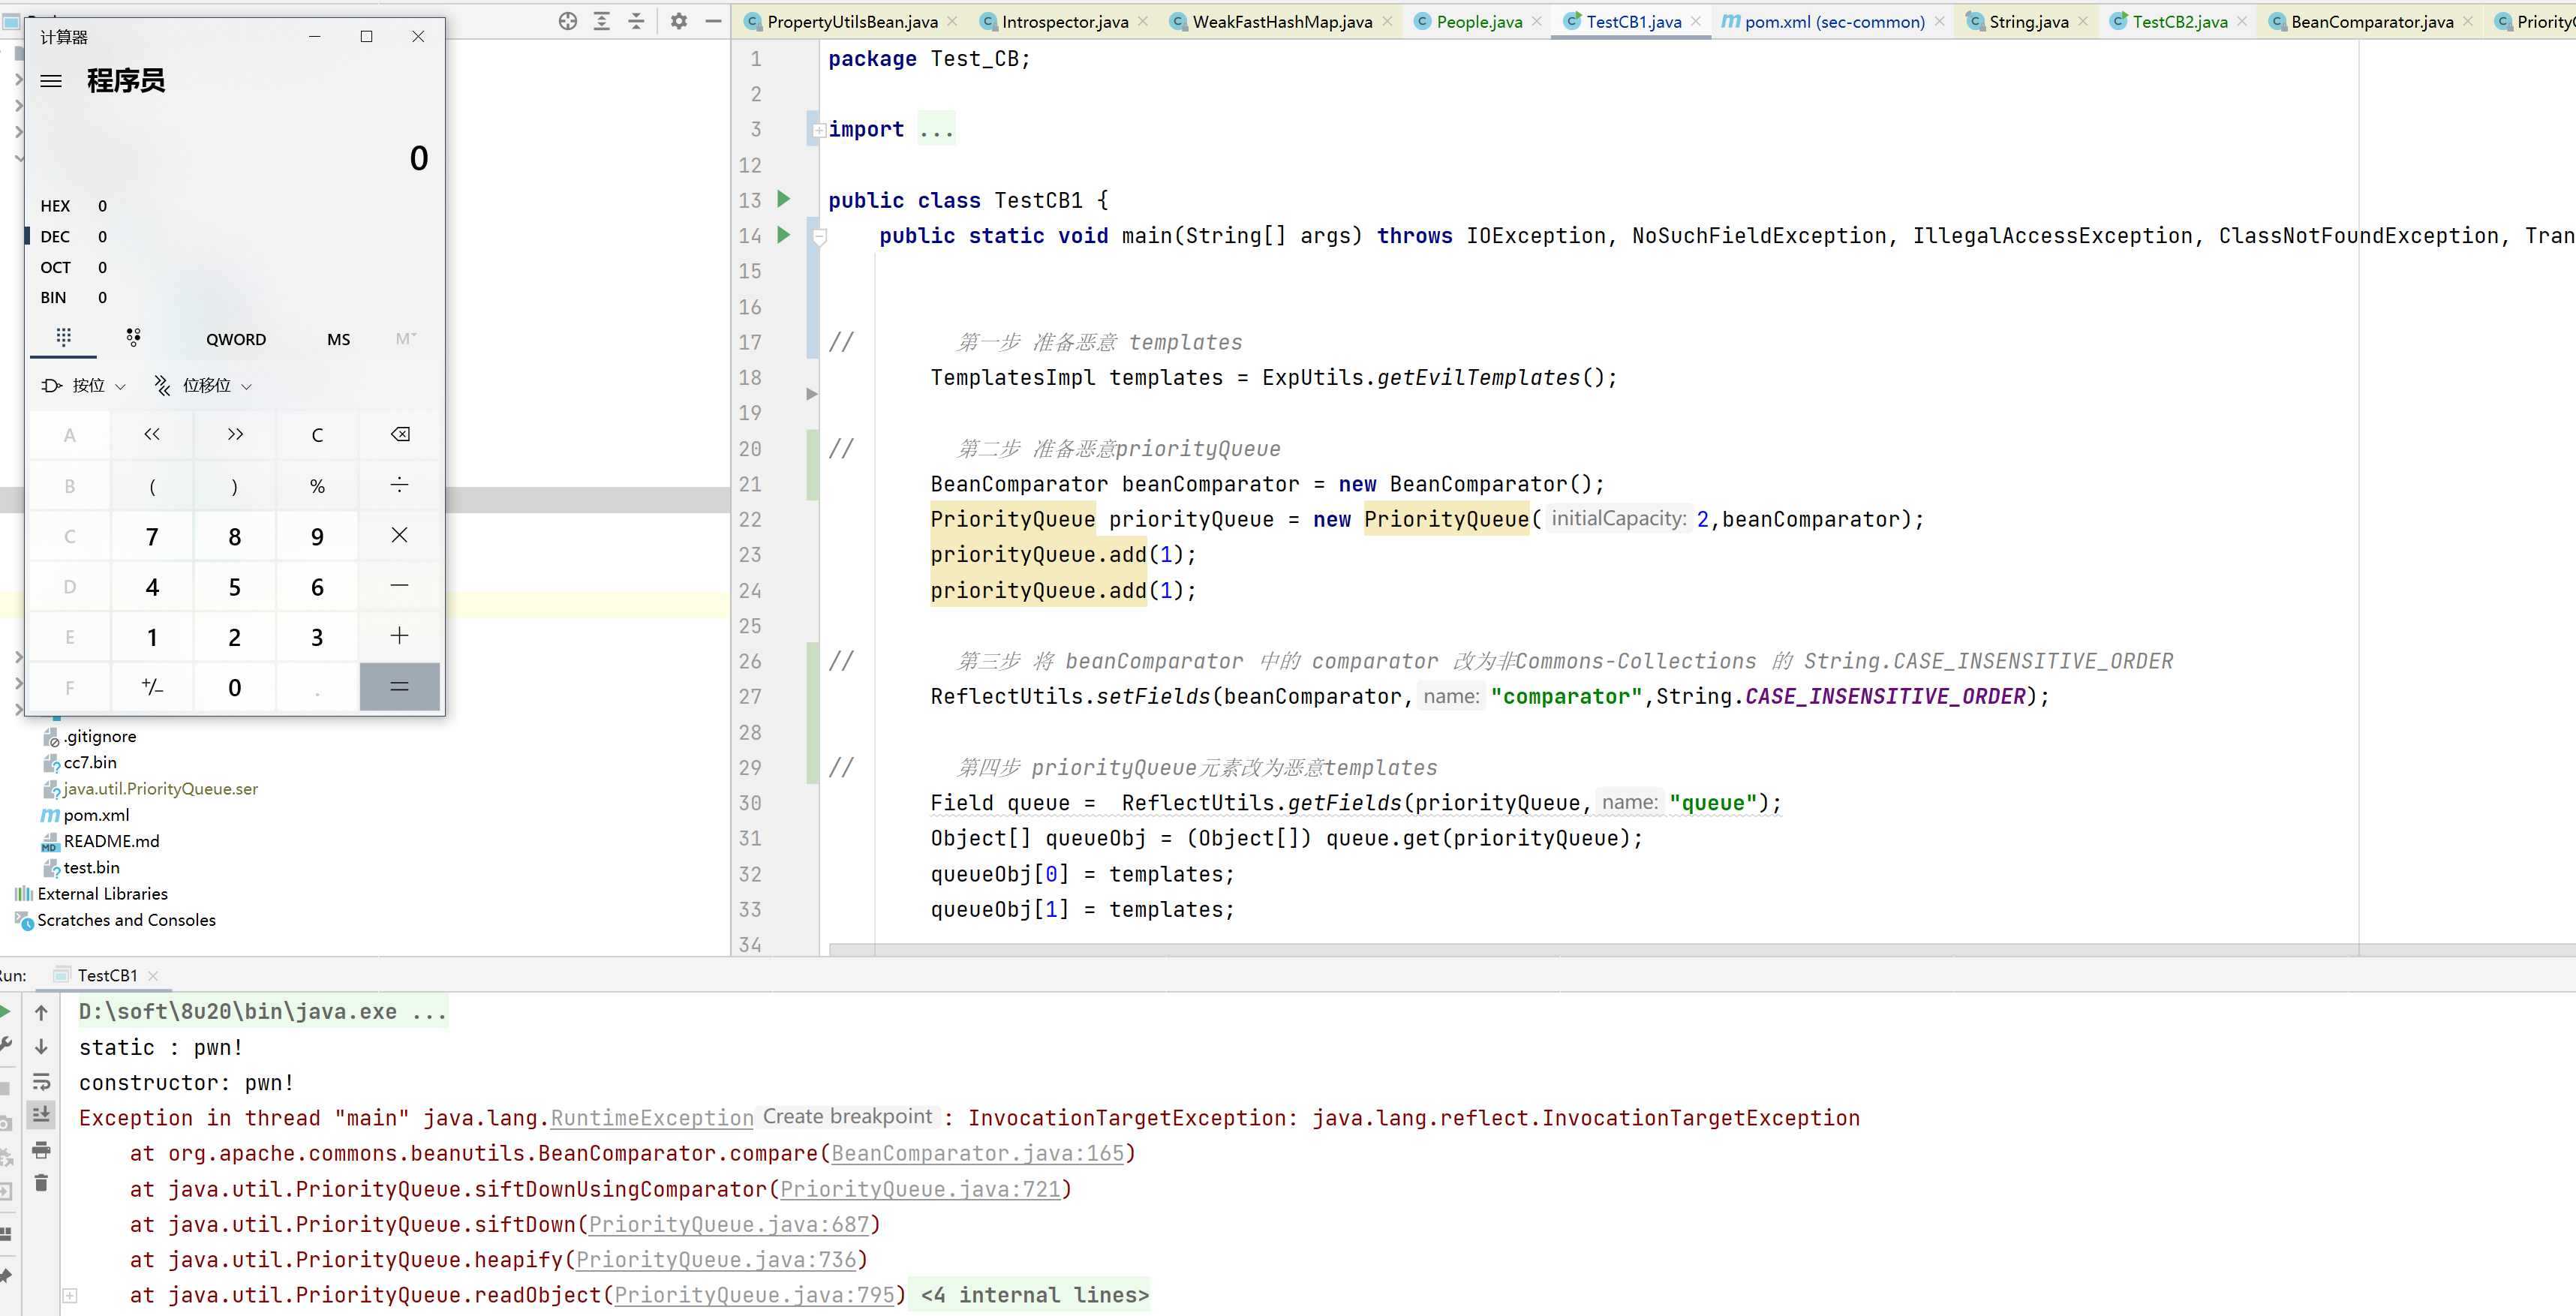The image size is (2576, 1316).
Task: Click the plus key in Calculator
Action: (x=400, y=636)
